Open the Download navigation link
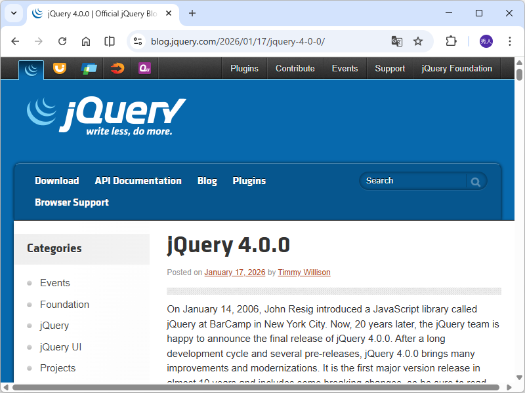Screen dimensions: 525x393 point(57,181)
